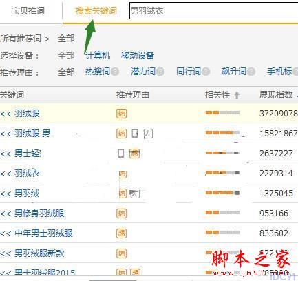298x281 pixels.
Task: Click the 左 badge in 男羽绒 row
Action: [x=135, y=194]
